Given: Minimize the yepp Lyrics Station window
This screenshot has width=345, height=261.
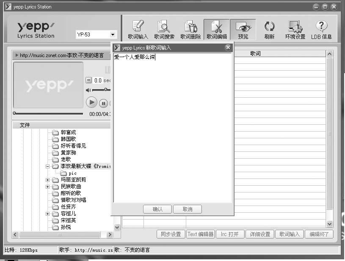Looking at the screenshot, I should pos(316,7).
